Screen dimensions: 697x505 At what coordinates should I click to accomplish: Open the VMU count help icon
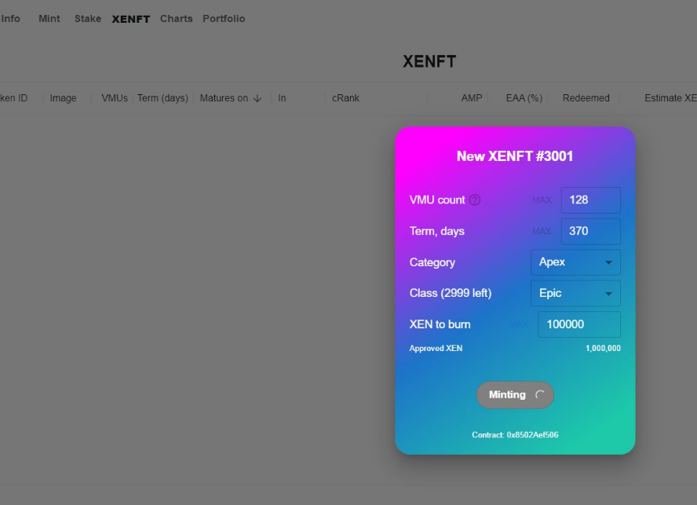point(475,199)
